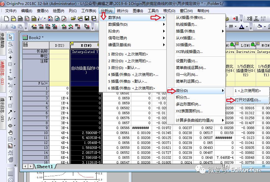This screenshot has height=182, width=270.
Task: Click the Import Wizard toolbar icon
Action: click(34, 27)
